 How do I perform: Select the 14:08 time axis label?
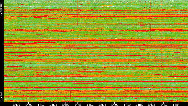point(102,105)
